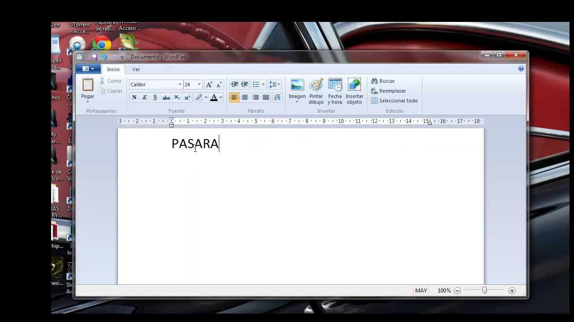Open the customize quick access toolbar arrow
This screenshot has height=322, width=574.
point(122,57)
